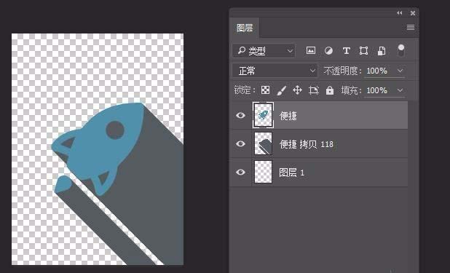The height and width of the screenshot is (273, 450).
Task: Filter for type layers icon
Action: (347, 51)
